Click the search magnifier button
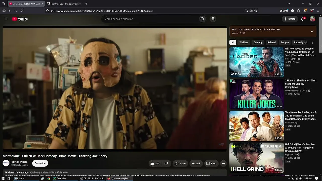 coord(202,19)
